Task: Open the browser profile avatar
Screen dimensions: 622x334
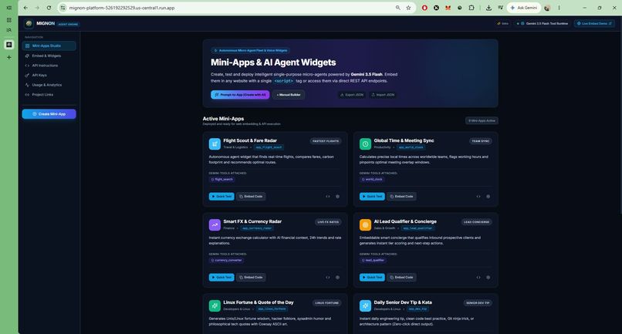Action: [547, 8]
